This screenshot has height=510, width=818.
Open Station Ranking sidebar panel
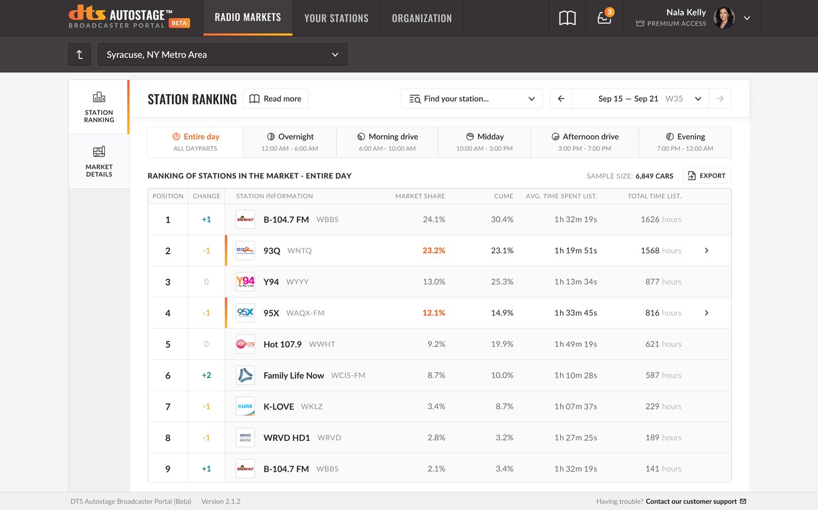click(99, 107)
